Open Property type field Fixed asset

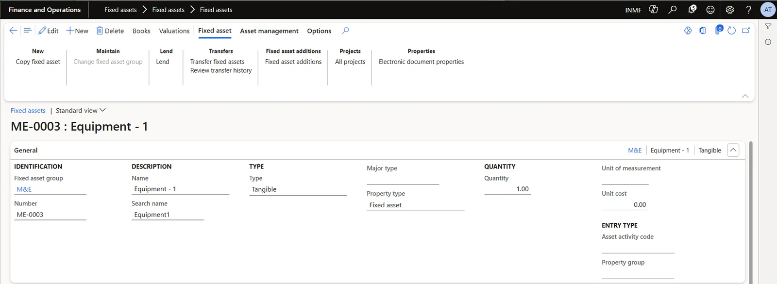click(x=415, y=205)
